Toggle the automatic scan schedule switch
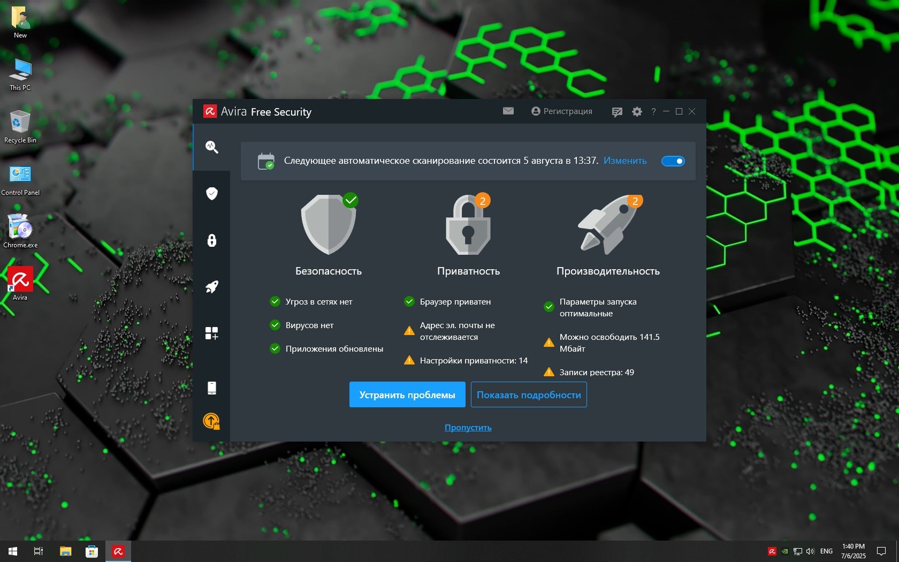Screen dimensions: 899x562 click(x=673, y=161)
